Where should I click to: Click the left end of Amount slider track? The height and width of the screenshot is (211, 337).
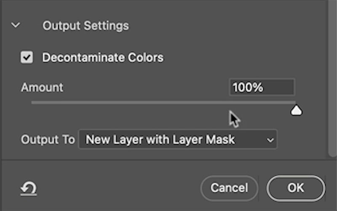34,102
